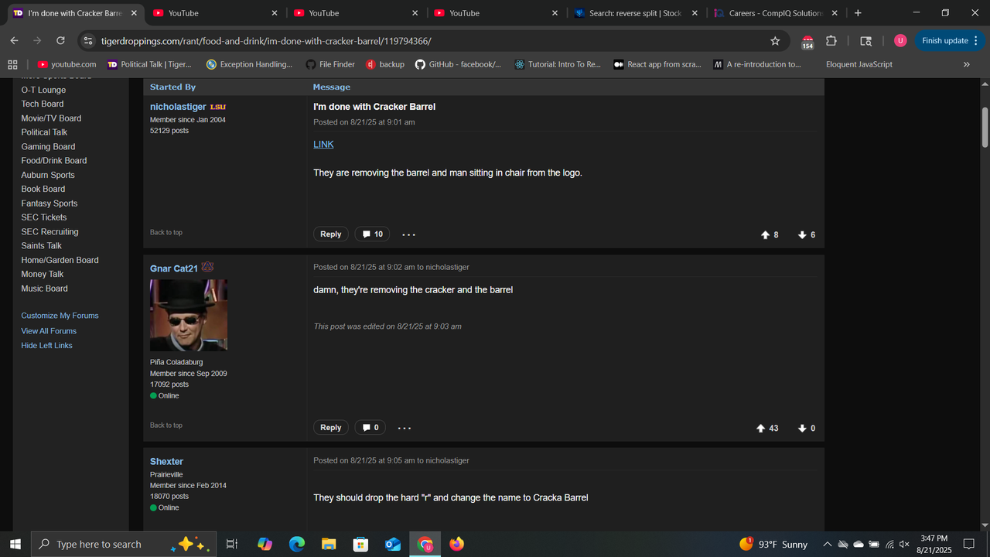Click the page vertical scrollbar thumb

(x=985, y=128)
